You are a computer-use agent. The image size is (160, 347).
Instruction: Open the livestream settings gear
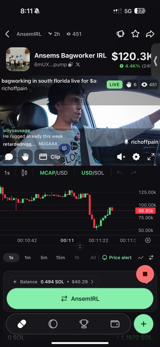click(136, 157)
